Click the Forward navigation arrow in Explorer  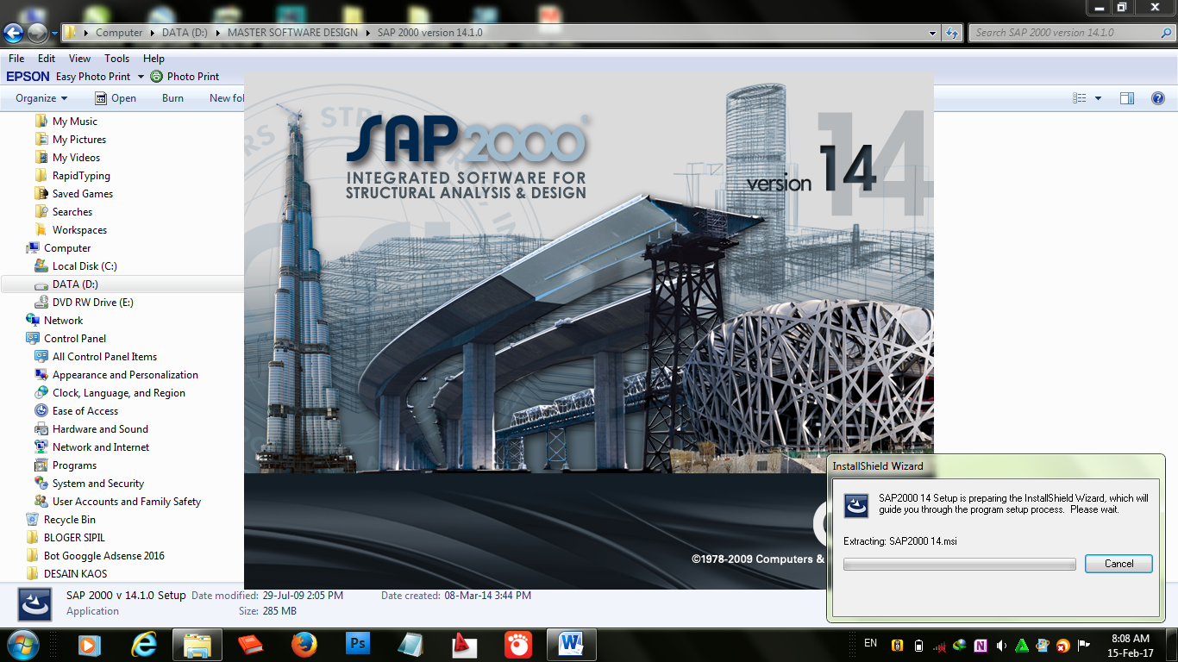(37, 33)
